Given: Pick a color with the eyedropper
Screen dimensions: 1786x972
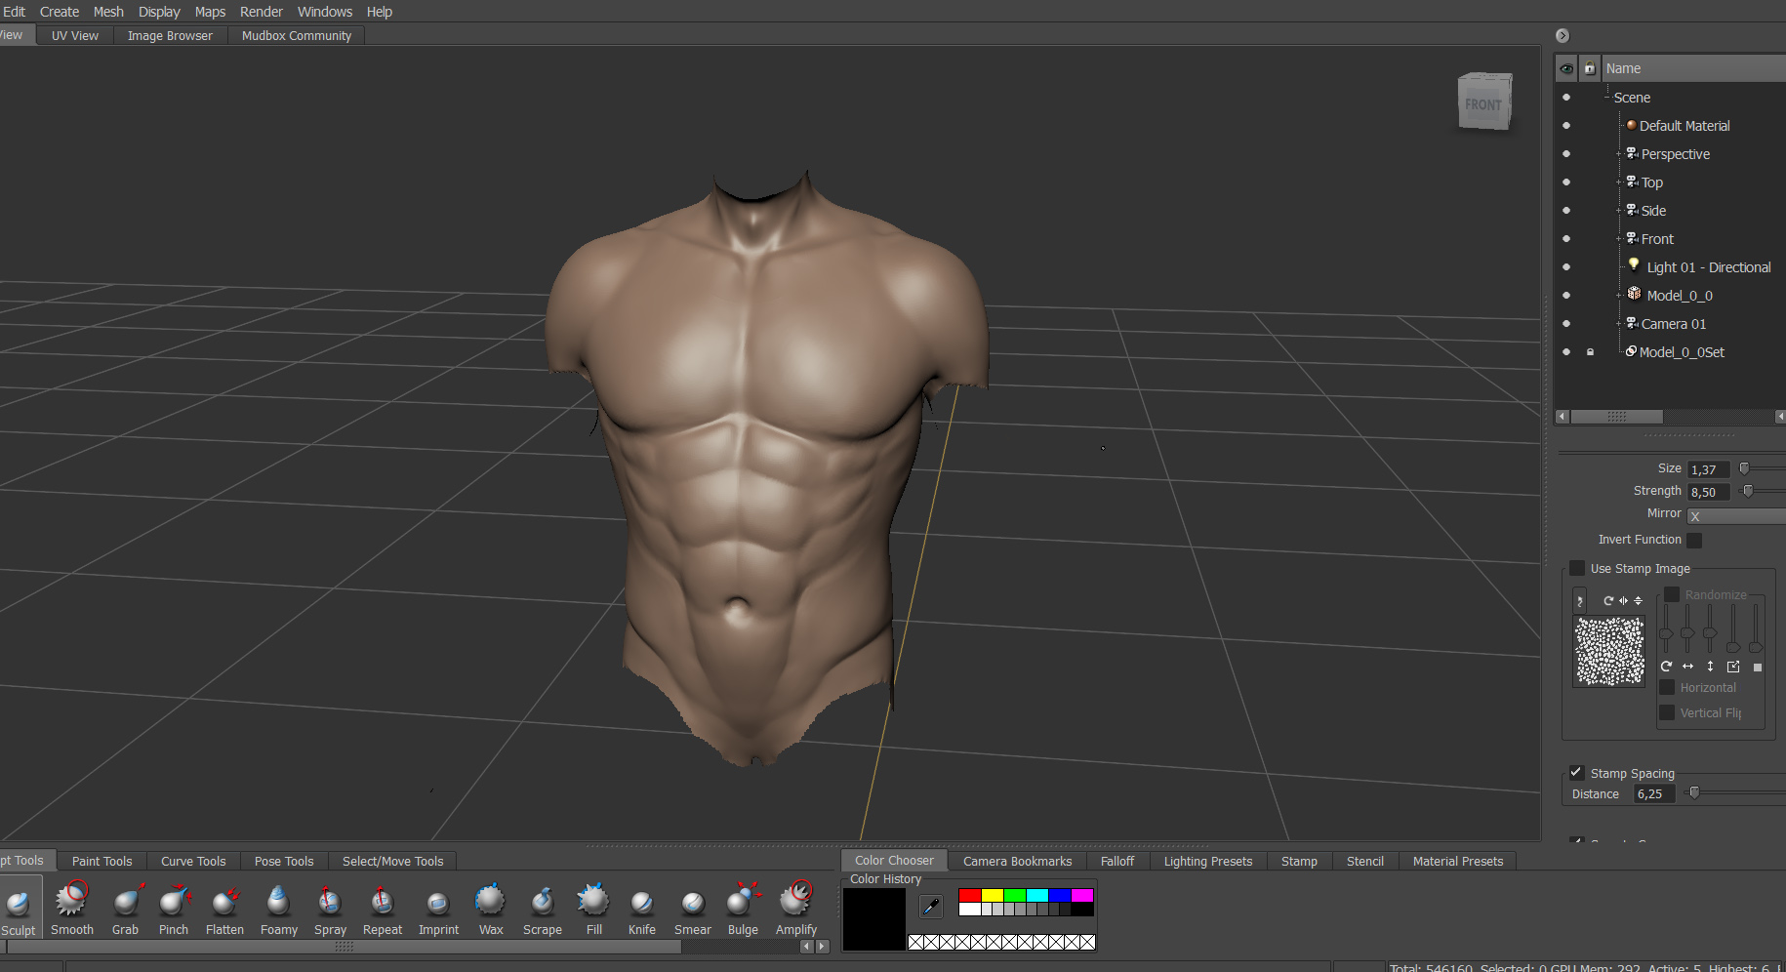Looking at the screenshot, I should pos(931,907).
